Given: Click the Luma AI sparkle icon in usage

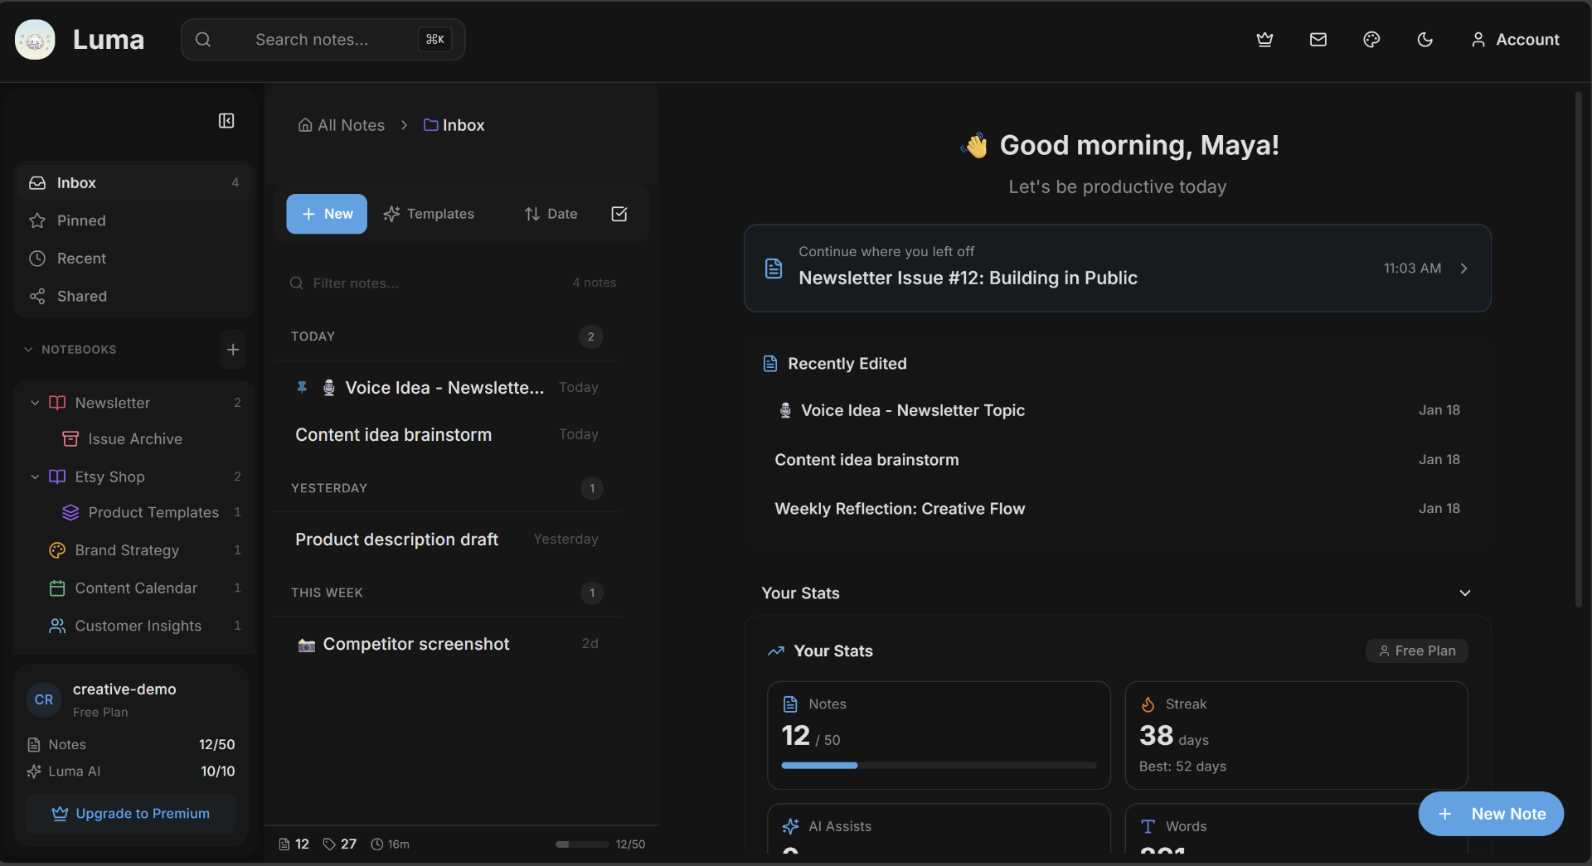Looking at the screenshot, I should pyautogui.click(x=34, y=772).
